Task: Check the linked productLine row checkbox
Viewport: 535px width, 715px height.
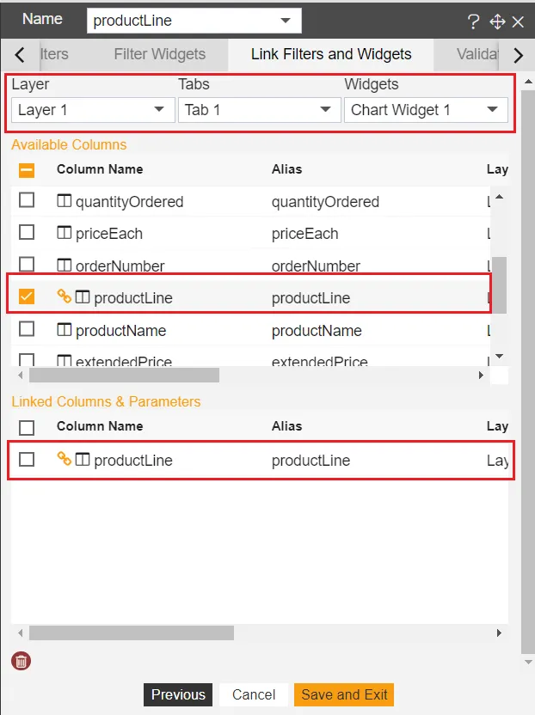Action: point(27,459)
